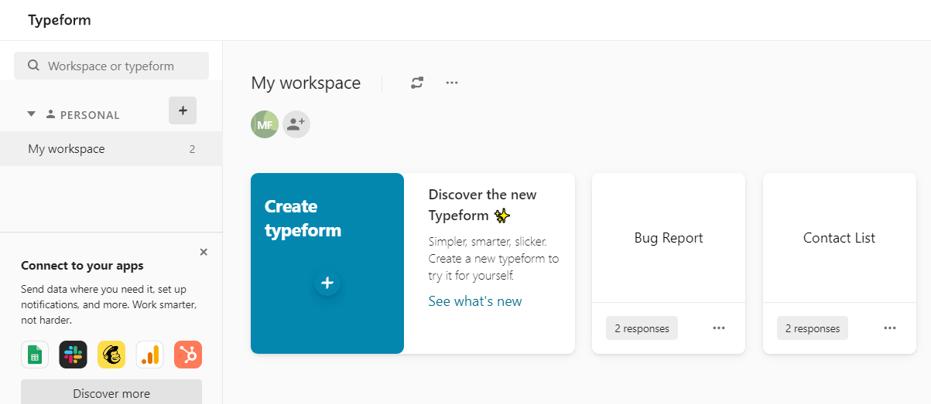Open the Bug Report typeform card
The image size is (931, 404).
[669, 238]
